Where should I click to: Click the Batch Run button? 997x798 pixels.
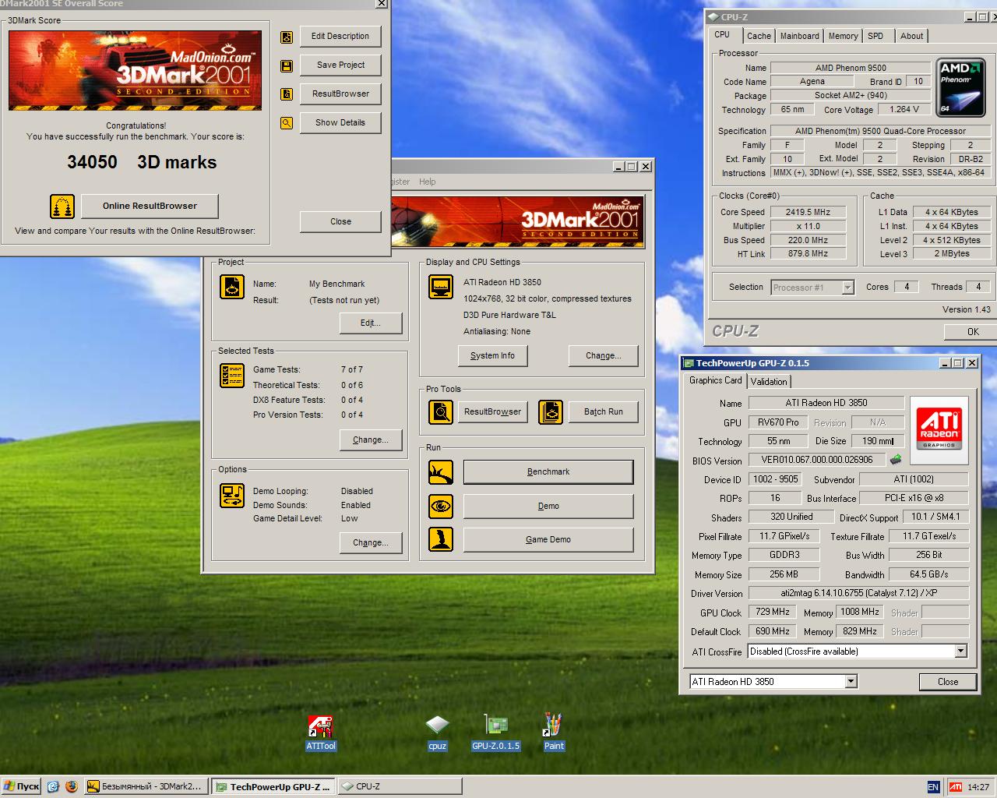(604, 411)
